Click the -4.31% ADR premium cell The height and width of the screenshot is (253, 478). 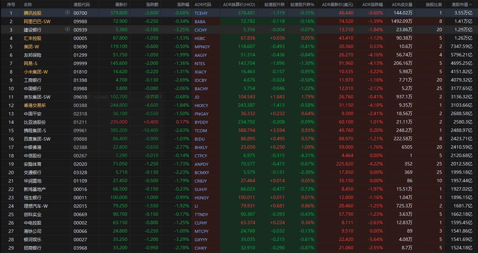pos(307,155)
